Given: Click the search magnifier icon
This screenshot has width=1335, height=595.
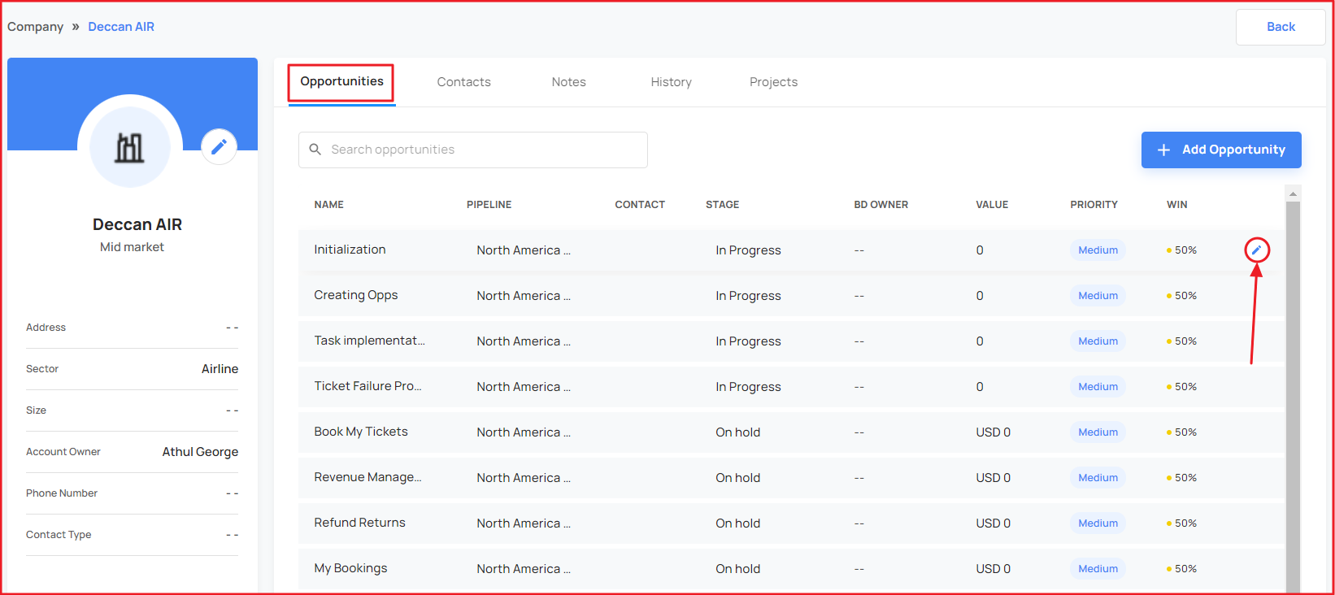Looking at the screenshot, I should 315,150.
